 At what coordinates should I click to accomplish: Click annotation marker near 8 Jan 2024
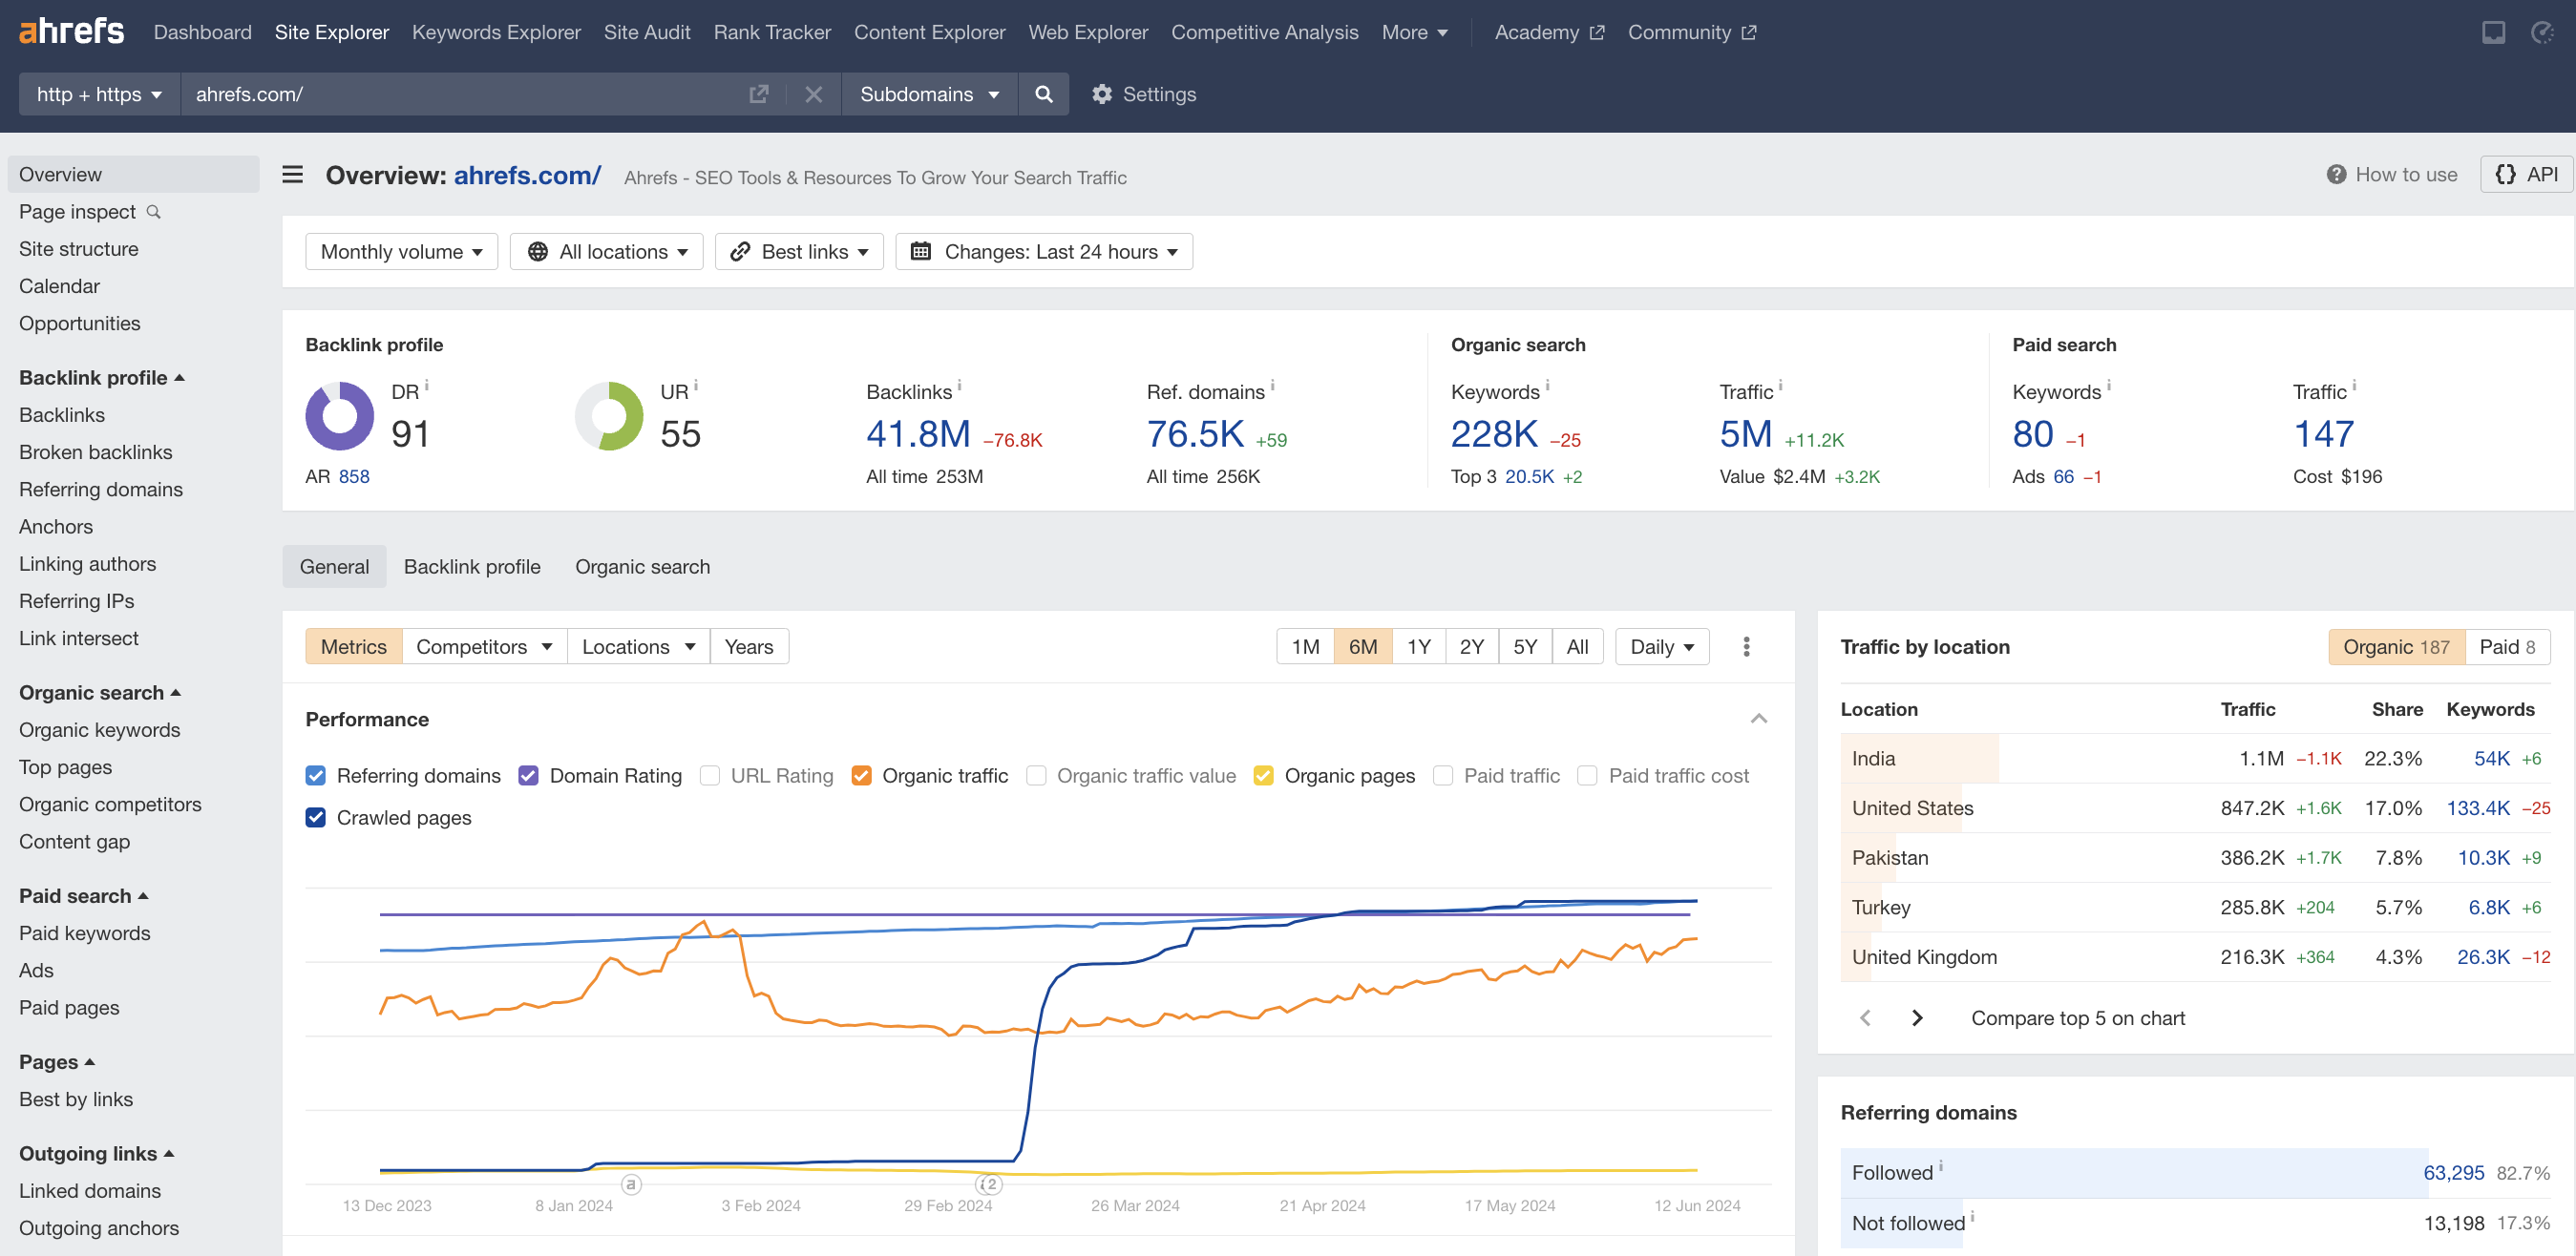[x=630, y=1184]
